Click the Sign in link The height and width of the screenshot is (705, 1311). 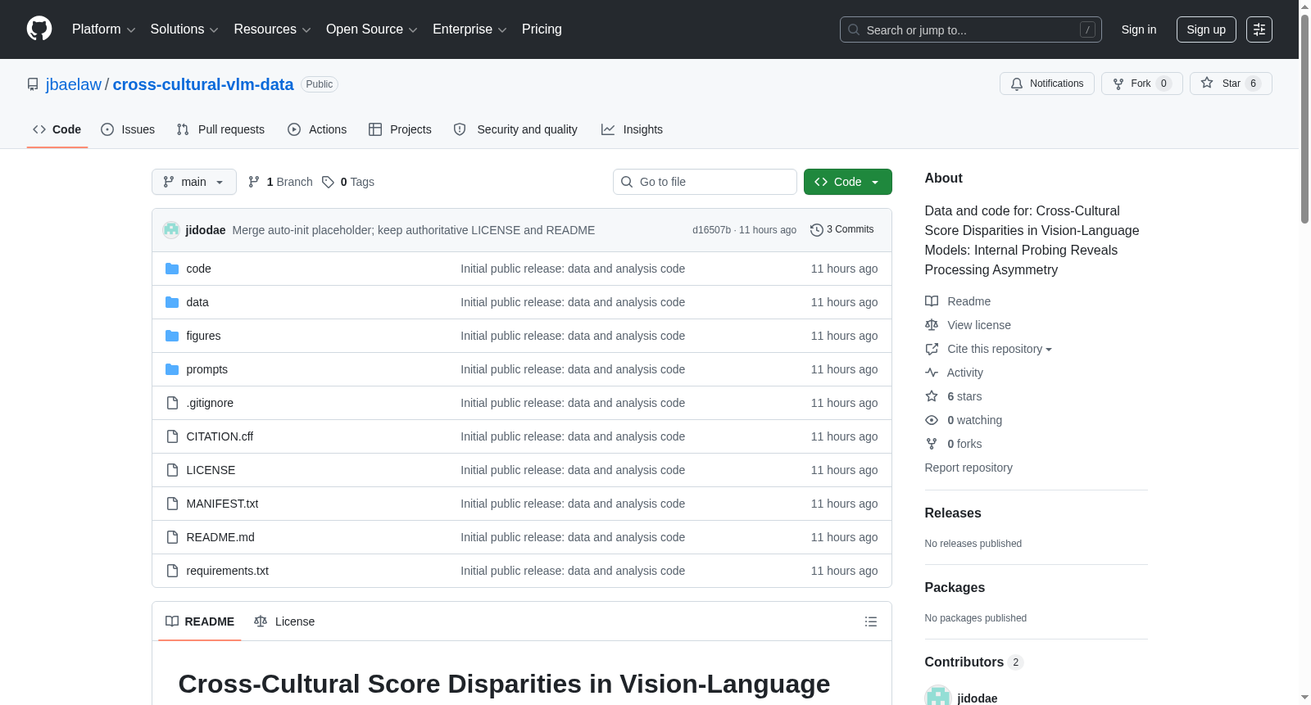pos(1139,29)
